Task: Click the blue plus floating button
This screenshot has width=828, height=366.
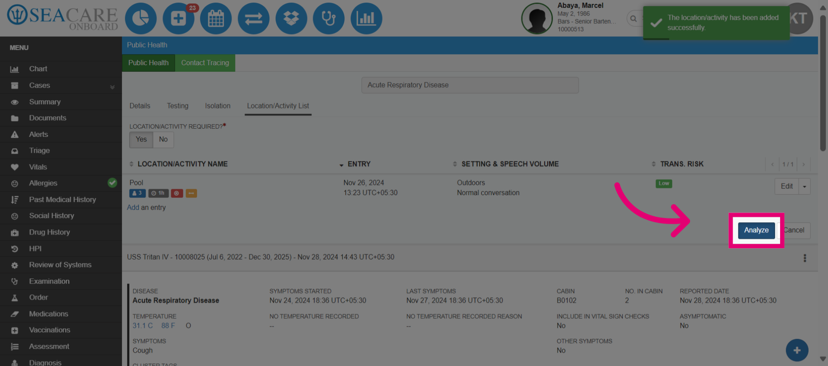Action: [797, 350]
